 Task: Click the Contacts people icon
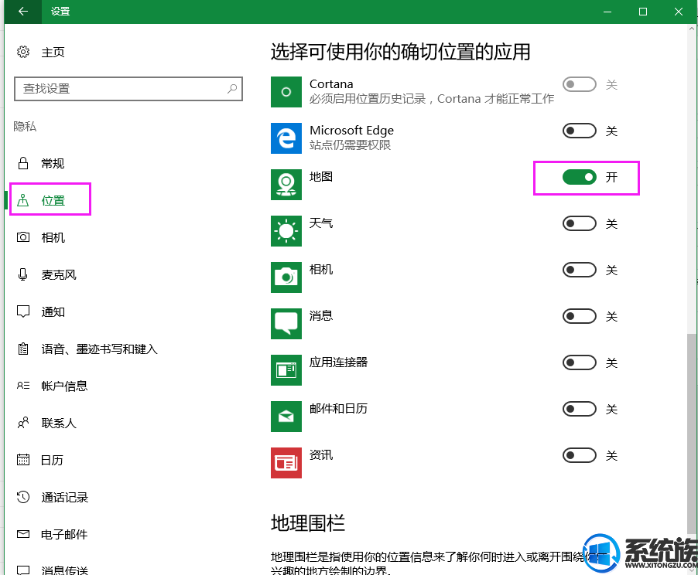[23, 423]
